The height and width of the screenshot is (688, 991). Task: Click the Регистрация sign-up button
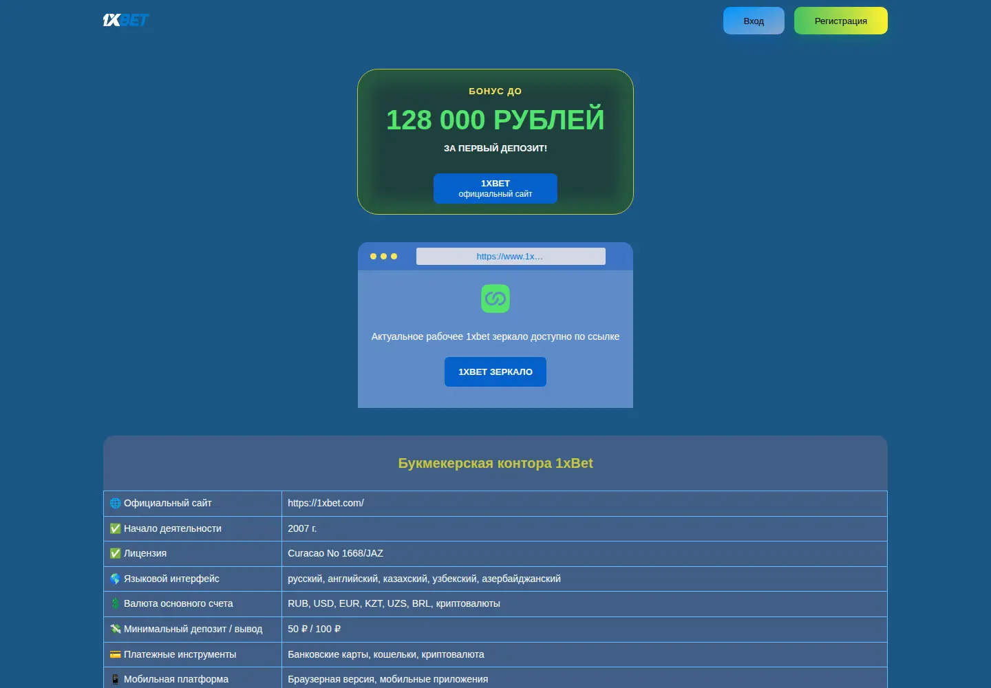point(841,21)
